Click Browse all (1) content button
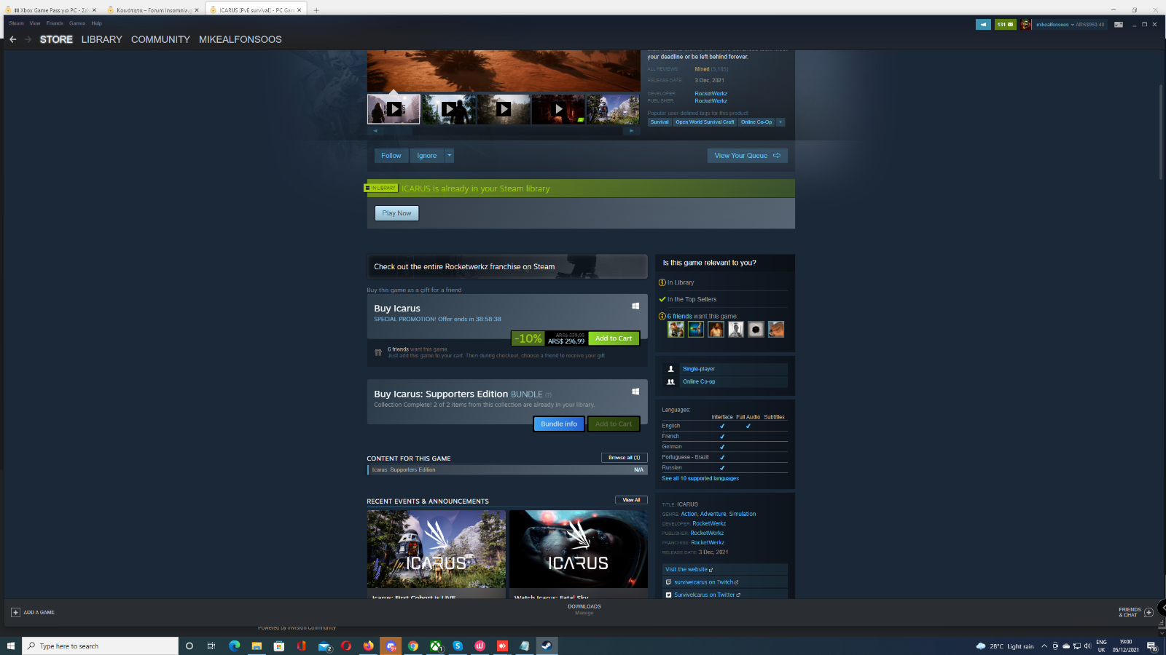The width and height of the screenshot is (1166, 655). coord(624,458)
